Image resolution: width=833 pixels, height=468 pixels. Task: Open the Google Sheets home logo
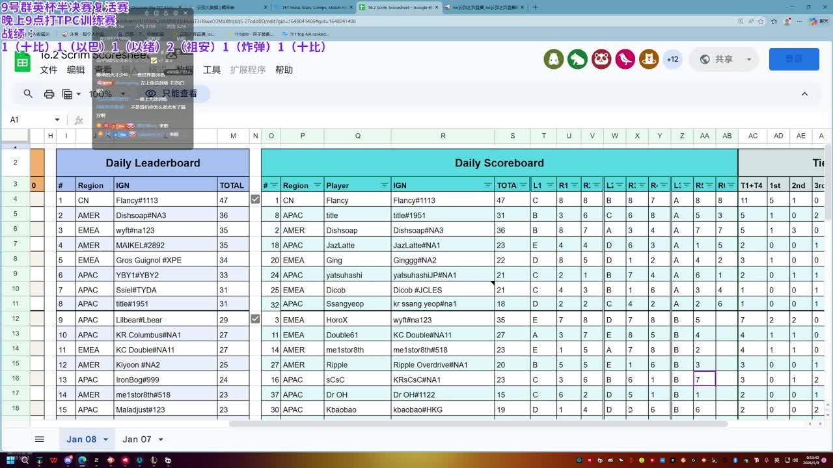coord(23,62)
